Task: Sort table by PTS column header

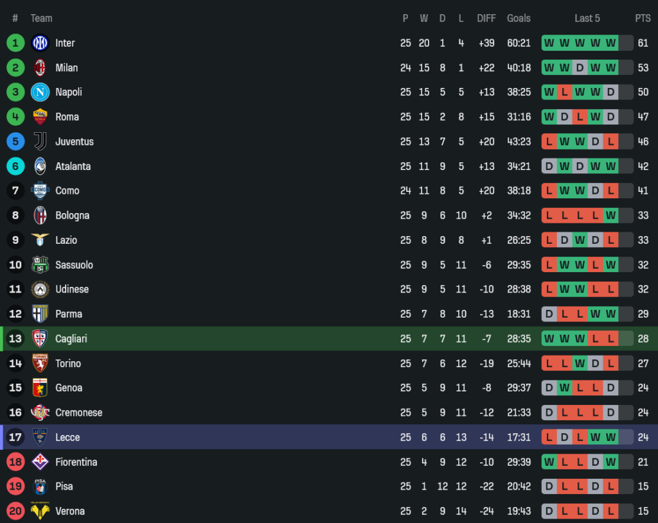Action: 643,18
